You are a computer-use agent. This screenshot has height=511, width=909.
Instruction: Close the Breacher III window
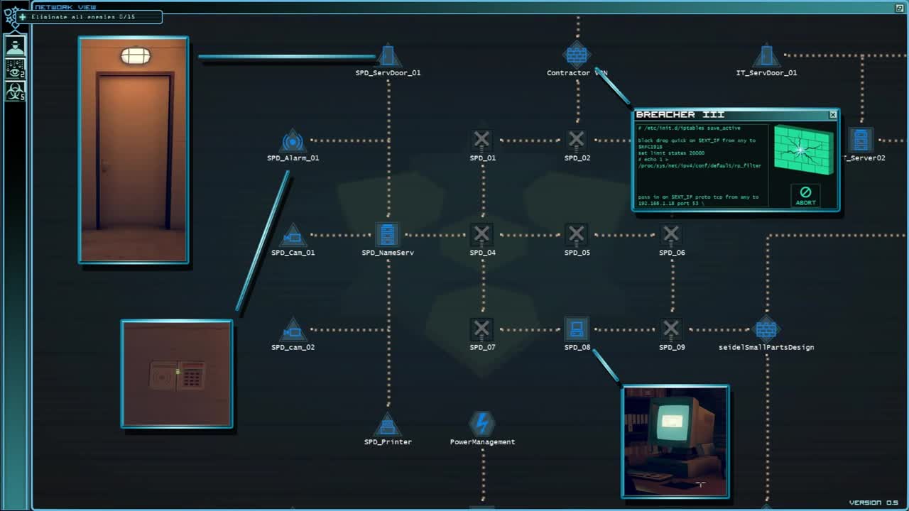833,114
